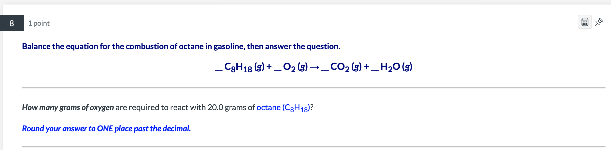611x150 pixels.
Task: Click the Balance the equation prompt text
Action: point(181,46)
